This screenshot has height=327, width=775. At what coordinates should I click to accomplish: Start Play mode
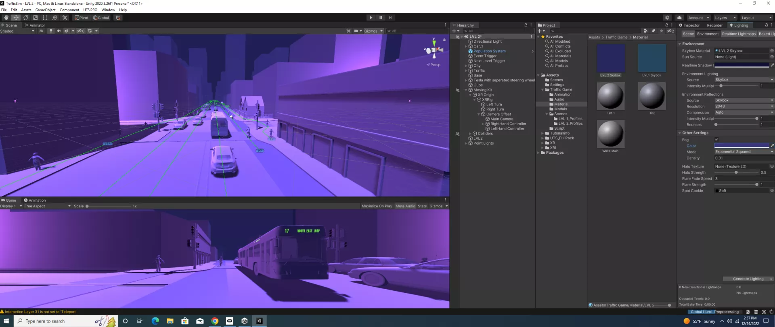pyautogui.click(x=371, y=18)
